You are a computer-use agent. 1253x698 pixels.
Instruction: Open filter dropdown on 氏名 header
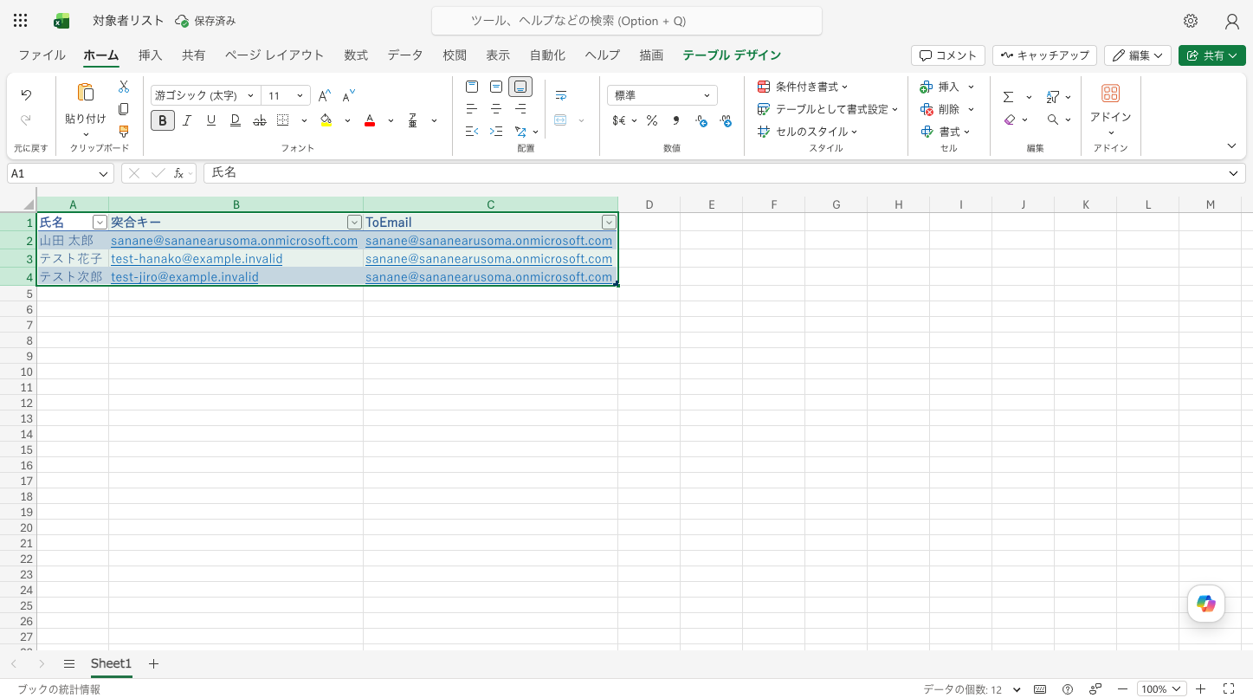pyautogui.click(x=100, y=223)
